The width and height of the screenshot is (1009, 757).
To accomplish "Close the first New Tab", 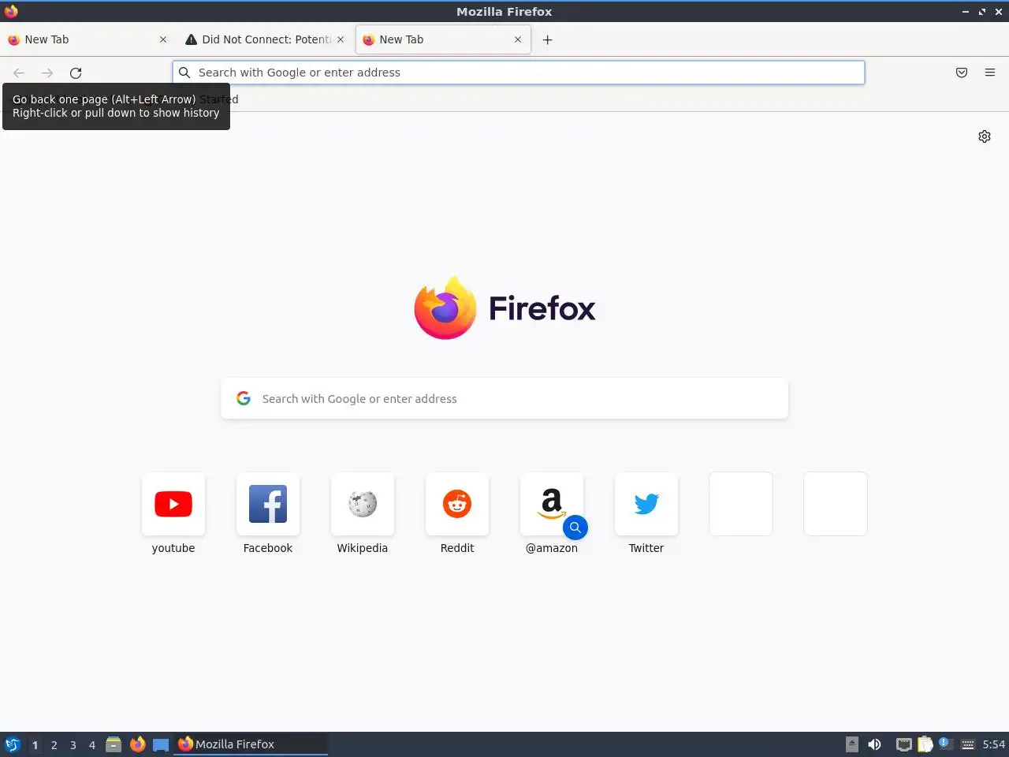I will pyautogui.click(x=163, y=39).
